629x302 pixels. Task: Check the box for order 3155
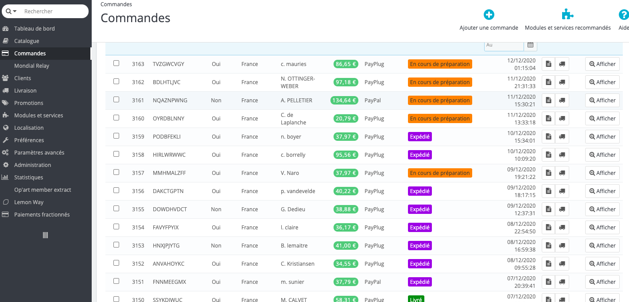click(116, 209)
